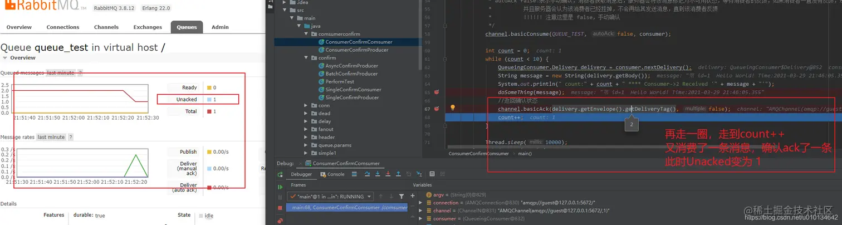
Task: Expand the conn package
Action: (306, 105)
